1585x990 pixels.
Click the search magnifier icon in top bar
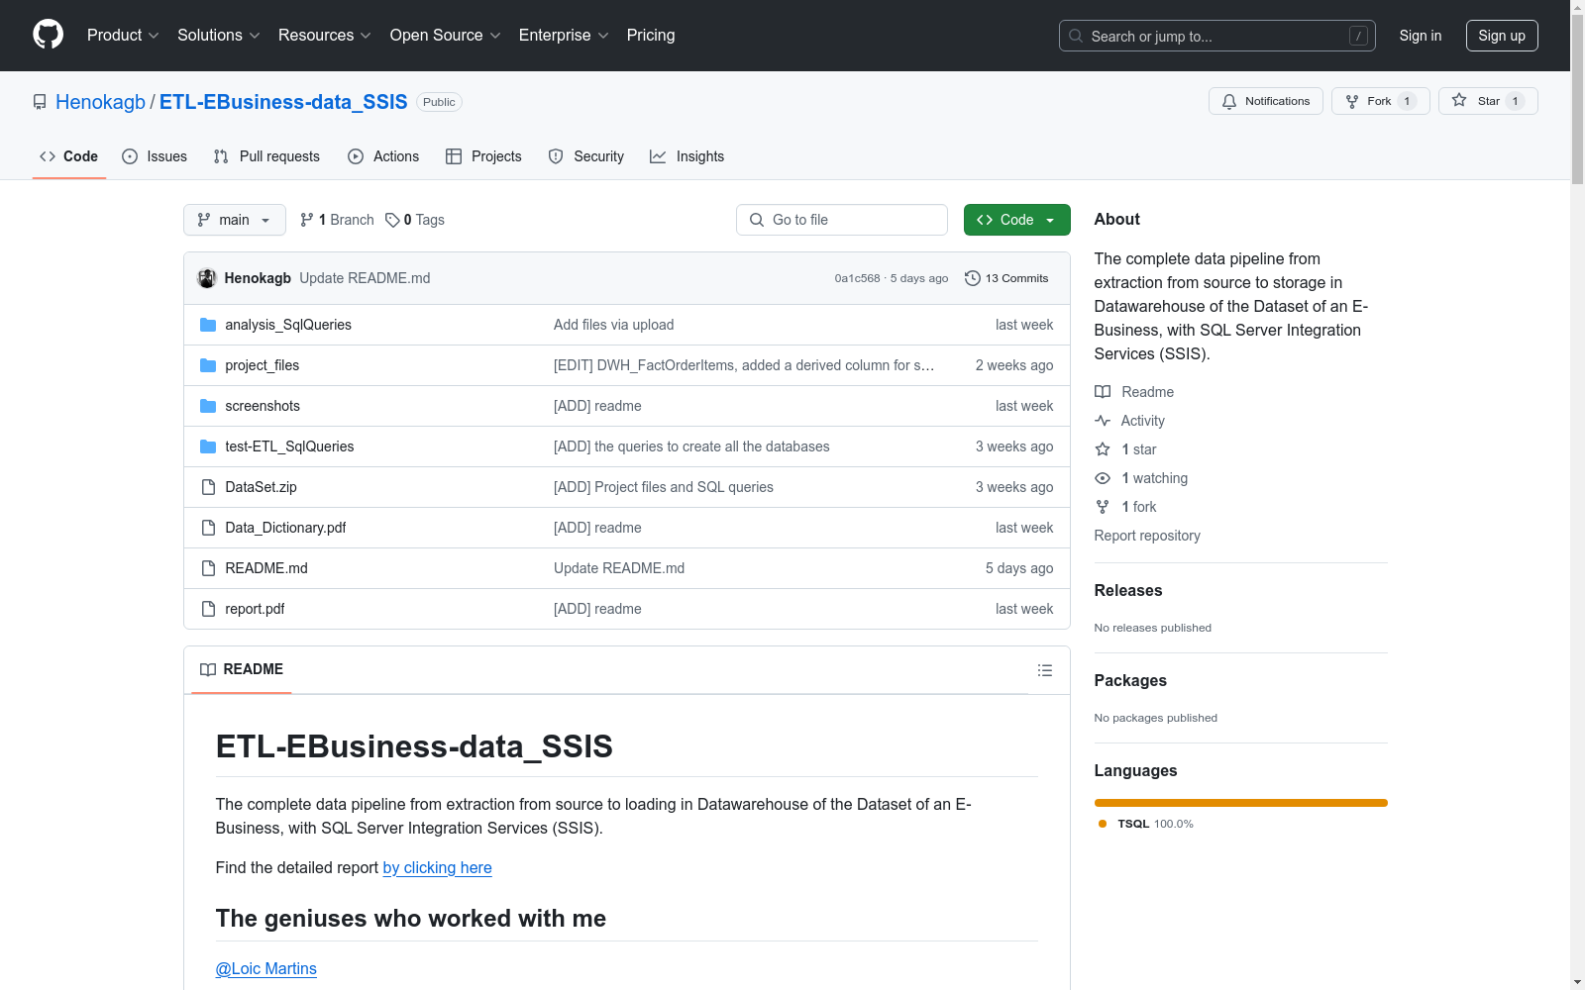(x=1076, y=36)
